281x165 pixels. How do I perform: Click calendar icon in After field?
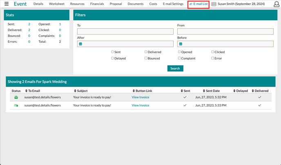point(80,44)
